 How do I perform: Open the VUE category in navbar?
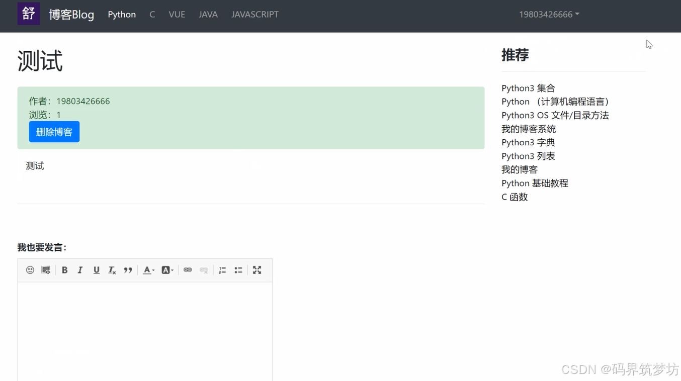(x=177, y=15)
